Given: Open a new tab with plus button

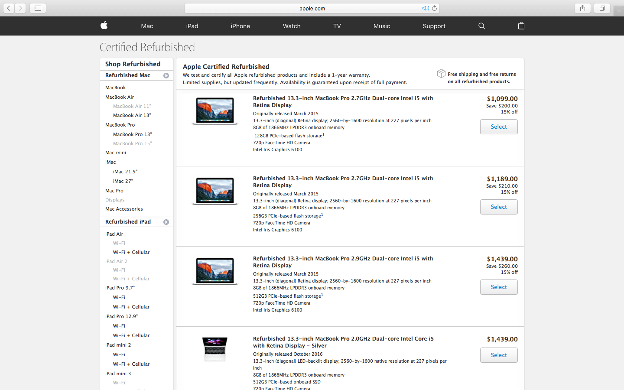Looking at the screenshot, I should click(619, 11).
